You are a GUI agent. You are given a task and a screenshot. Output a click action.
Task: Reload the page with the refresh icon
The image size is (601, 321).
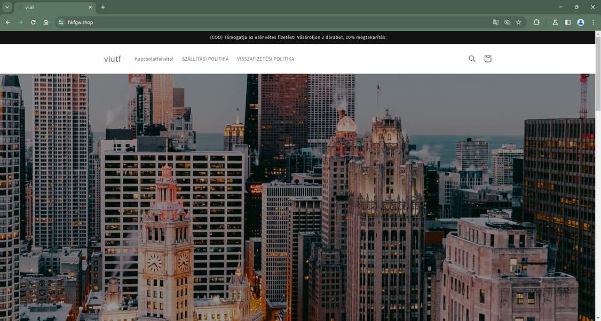(33, 22)
